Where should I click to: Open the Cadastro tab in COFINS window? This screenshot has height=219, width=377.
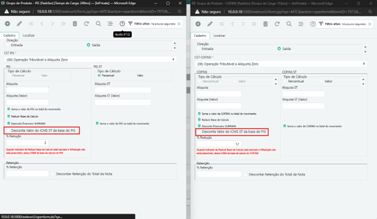[200, 36]
